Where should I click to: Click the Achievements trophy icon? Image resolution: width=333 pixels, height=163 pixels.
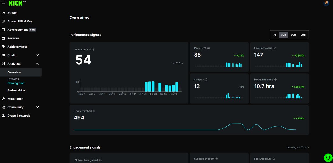pyautogui.click(x=3, y=47)
